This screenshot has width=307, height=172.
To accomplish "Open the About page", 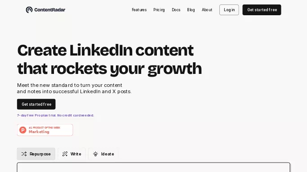I will click(x=207, y=10).
